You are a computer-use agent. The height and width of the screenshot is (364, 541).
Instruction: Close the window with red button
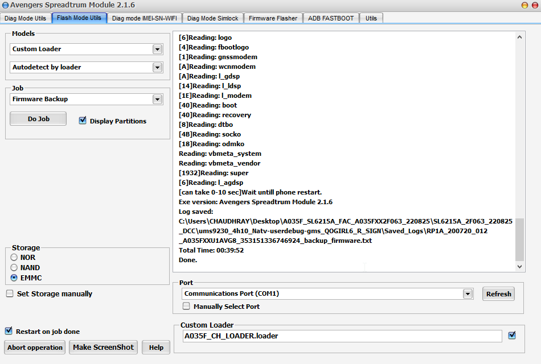pyautogui.click(x=535, y=5)
